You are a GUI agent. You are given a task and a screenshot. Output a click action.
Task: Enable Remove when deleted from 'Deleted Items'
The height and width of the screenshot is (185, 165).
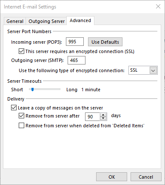(x=21, y=126)
